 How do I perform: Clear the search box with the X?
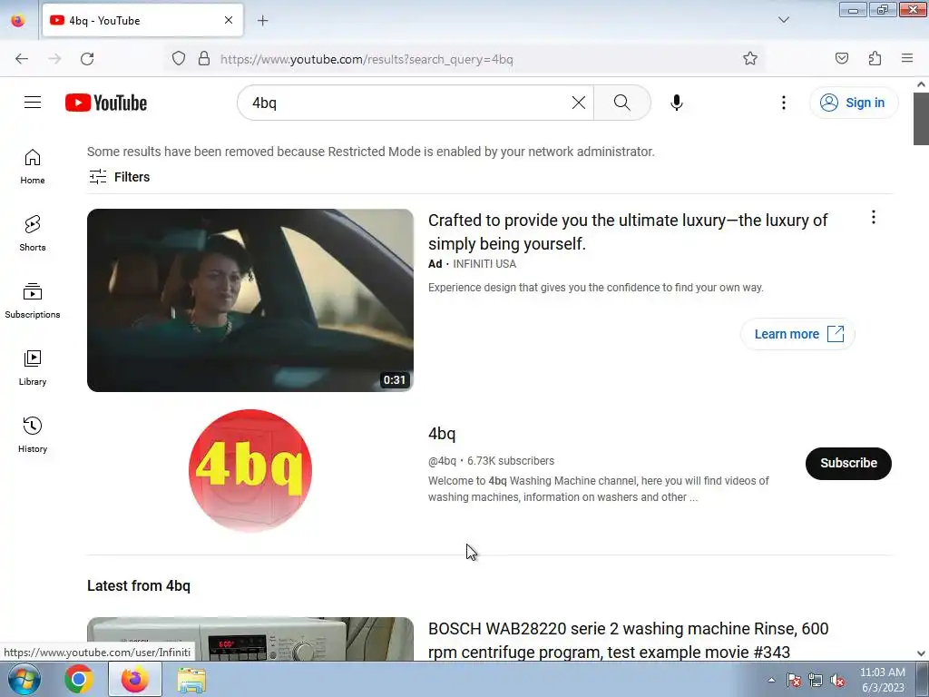(579, 103)
